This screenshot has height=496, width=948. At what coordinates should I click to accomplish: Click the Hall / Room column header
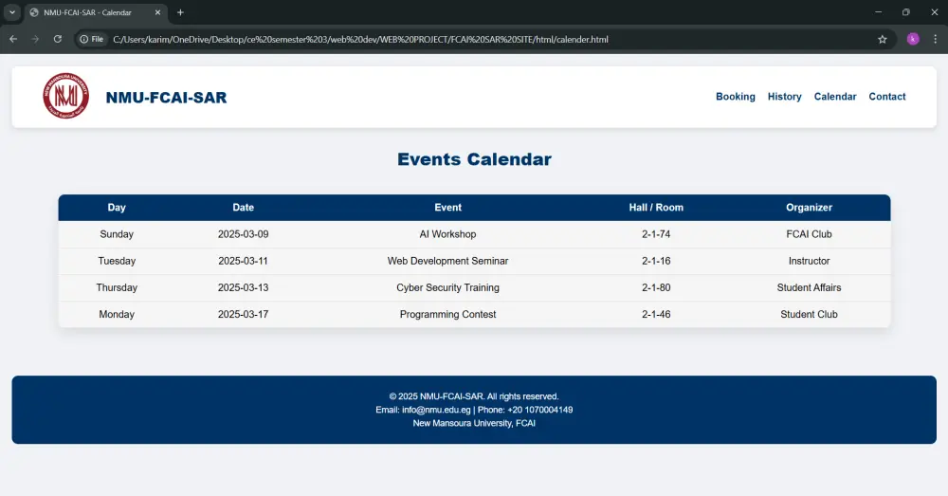[x=656, y=208]
